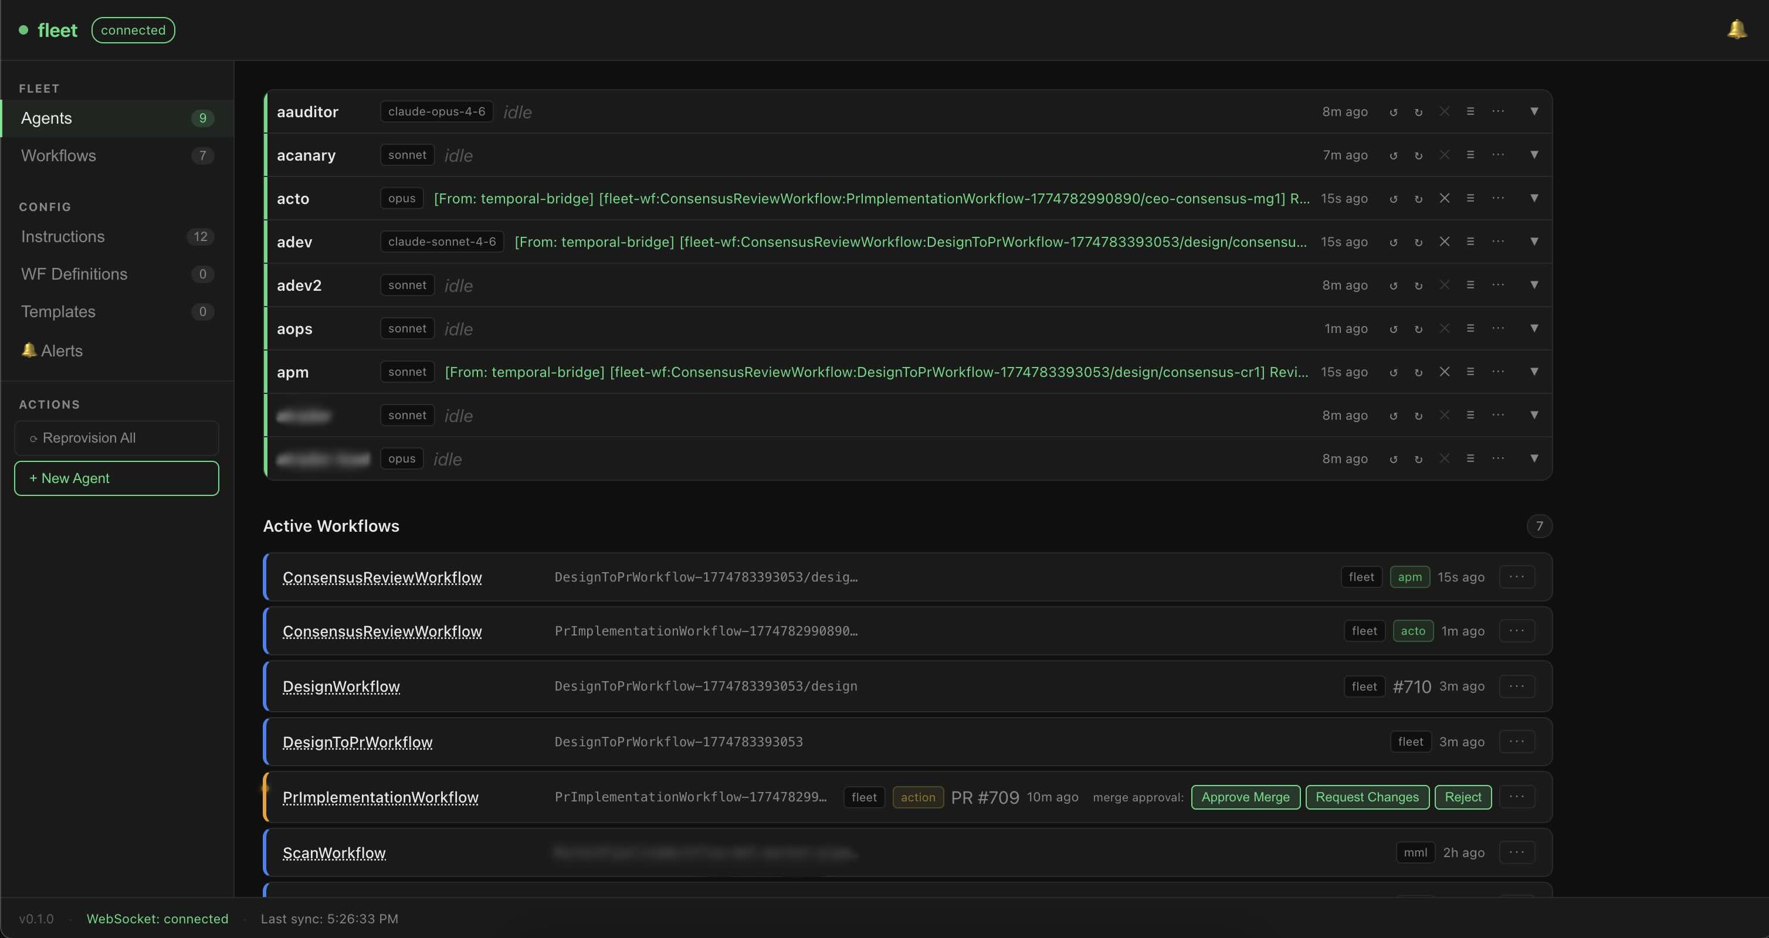Refresh the apm agent

tap(1419, 372)
